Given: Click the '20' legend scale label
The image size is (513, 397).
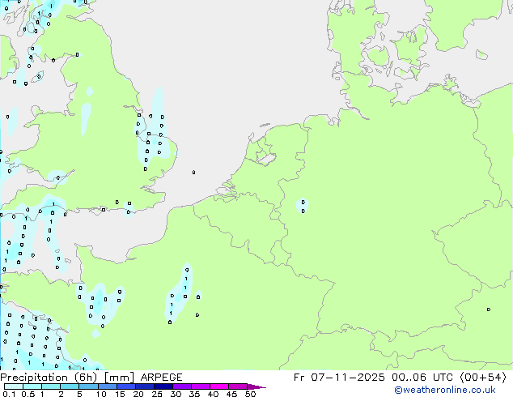Looking at the screenshot, I should click(138, 394).
